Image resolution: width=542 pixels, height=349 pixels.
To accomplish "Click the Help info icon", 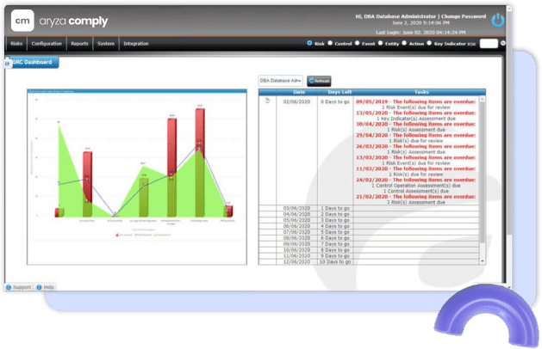I will coord(39,287).
